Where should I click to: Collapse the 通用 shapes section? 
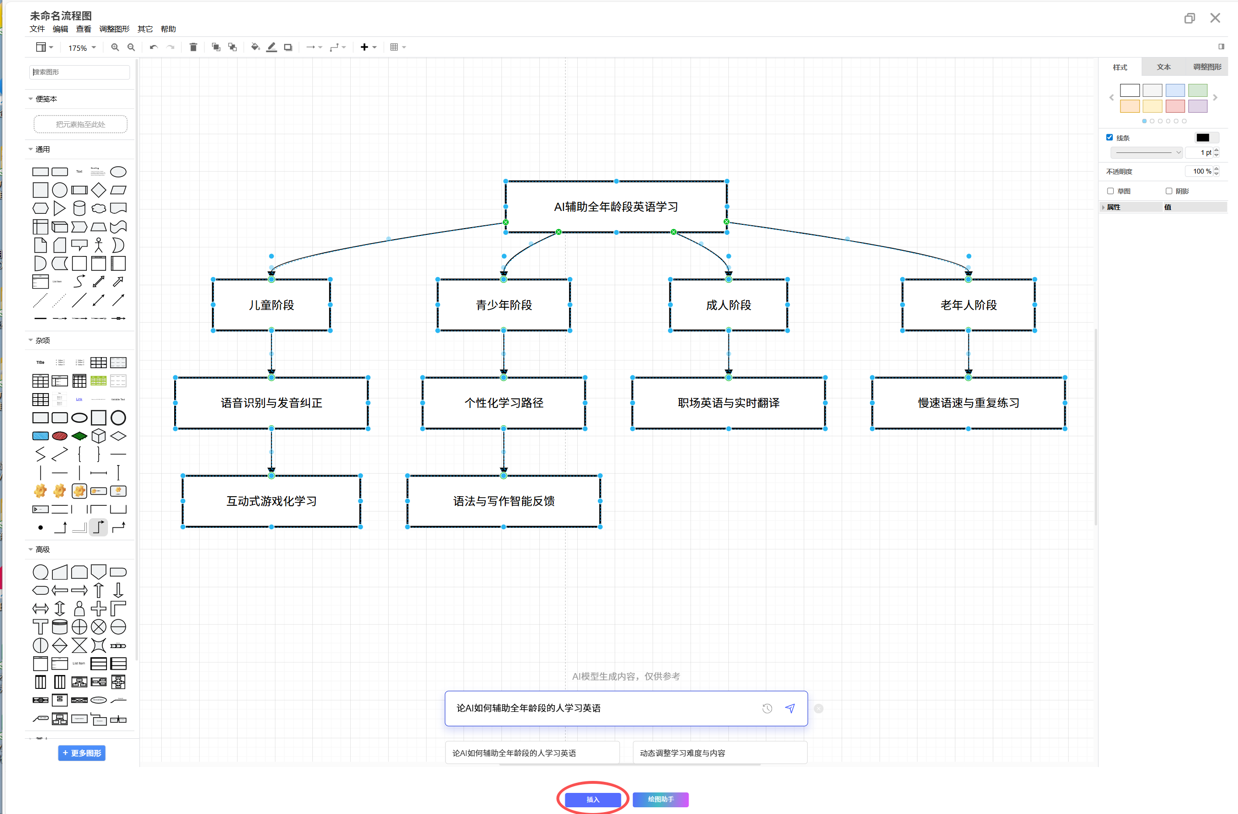click(42, 149)
